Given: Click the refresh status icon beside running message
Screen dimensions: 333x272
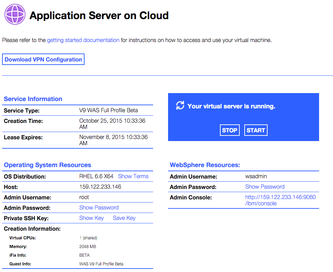Looking at the screenshot, I should 180,105.
